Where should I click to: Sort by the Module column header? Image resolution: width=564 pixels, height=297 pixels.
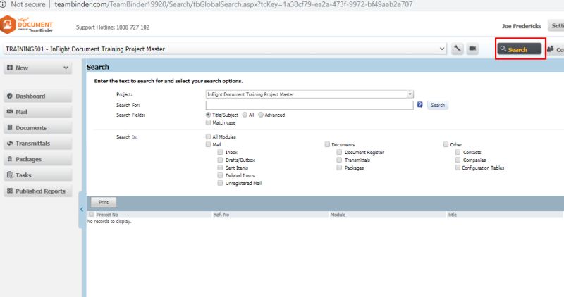click(338, 215)
